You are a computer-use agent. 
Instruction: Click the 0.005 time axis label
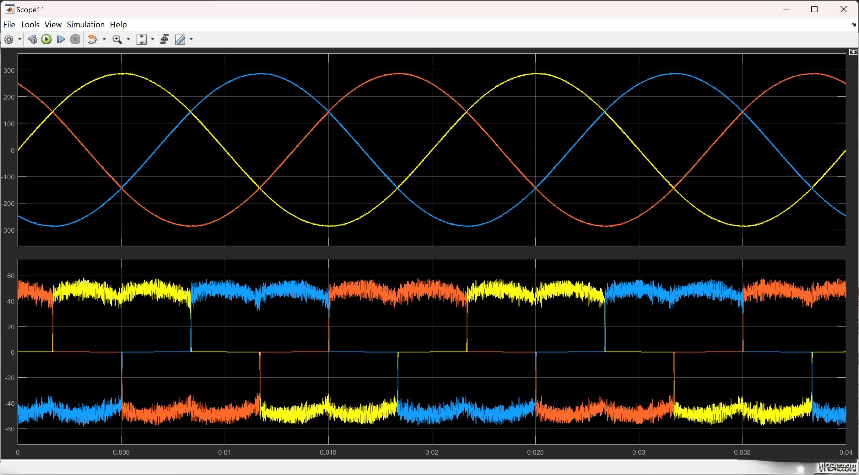(x=121, y=452)
